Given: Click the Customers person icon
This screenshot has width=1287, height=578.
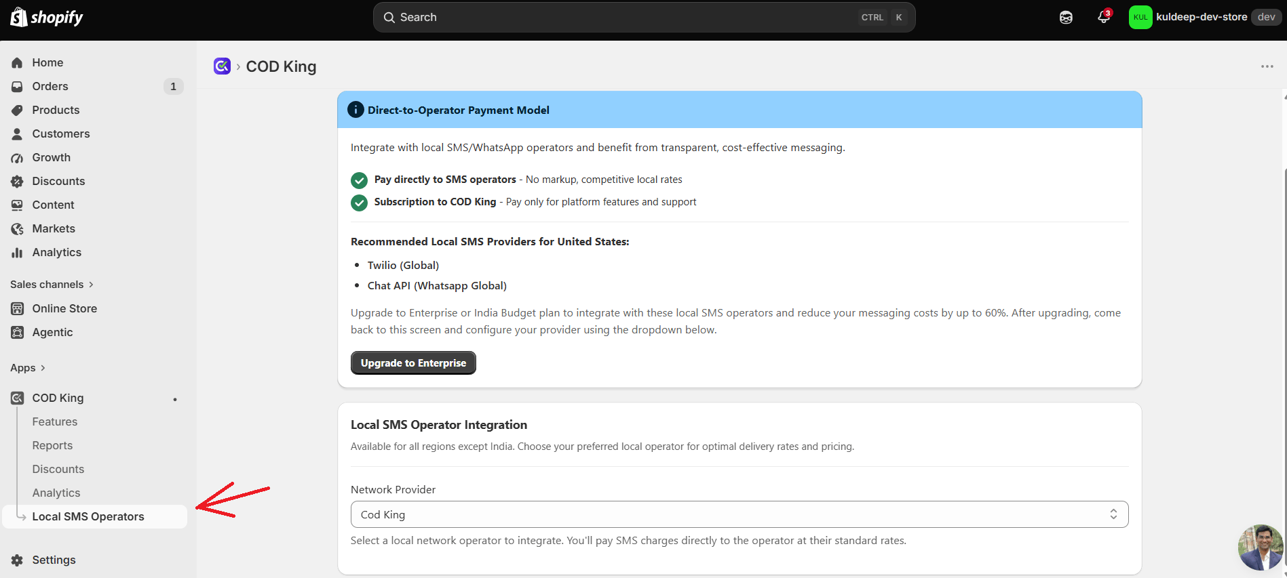Looking at the screenshot, I should pyautogui.click(x=18, y=133).
